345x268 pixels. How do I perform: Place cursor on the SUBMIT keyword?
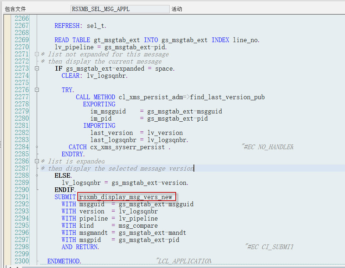[x=65, y=197]
